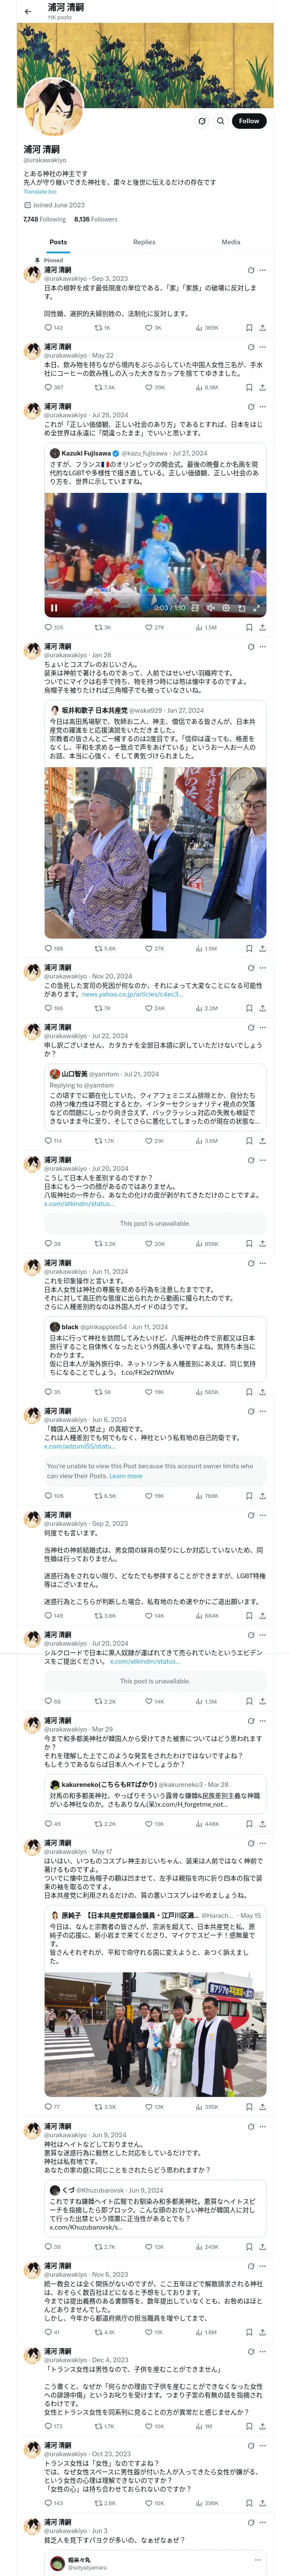Open the Followers count link
The height and width of the screenshot is (2576, 290).
[96, 219]
